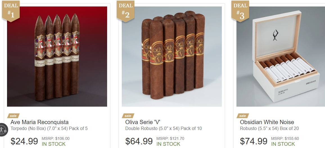325x148 pixels.
Task: Click the $24.99 price
Action: pos(24,141)
